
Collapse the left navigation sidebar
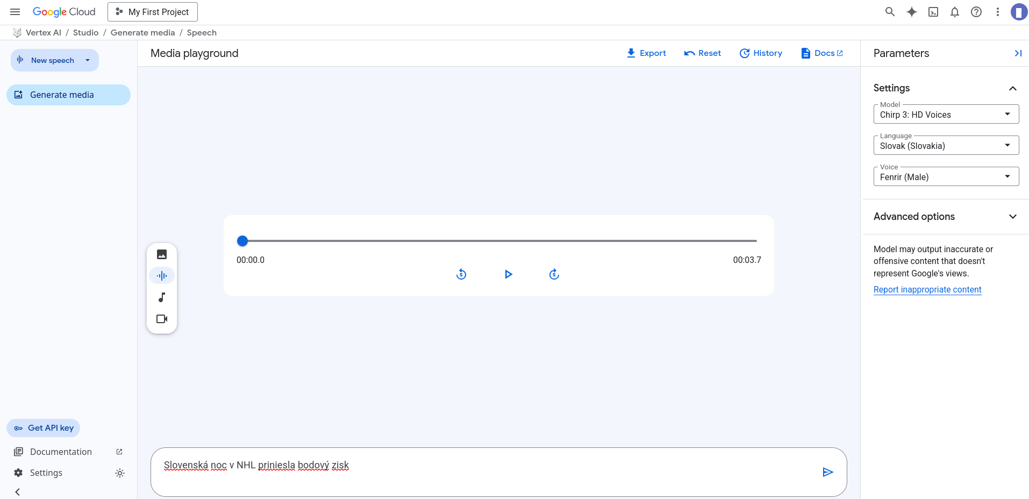[18, 491]
